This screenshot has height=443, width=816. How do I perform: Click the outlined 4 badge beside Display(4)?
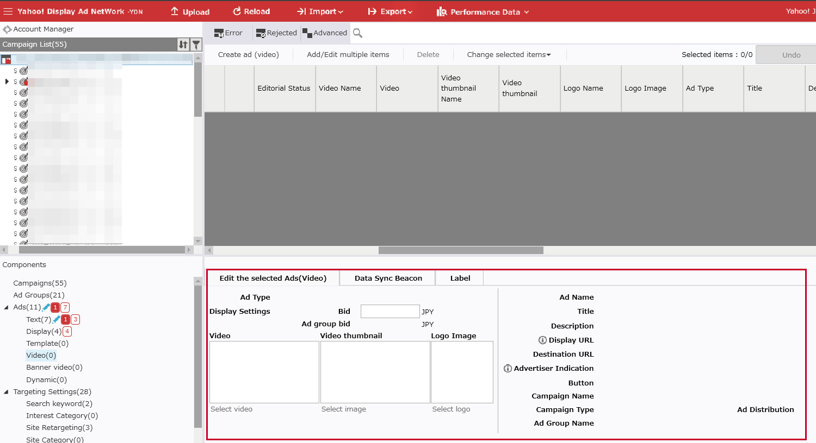[x=67, y=331]
